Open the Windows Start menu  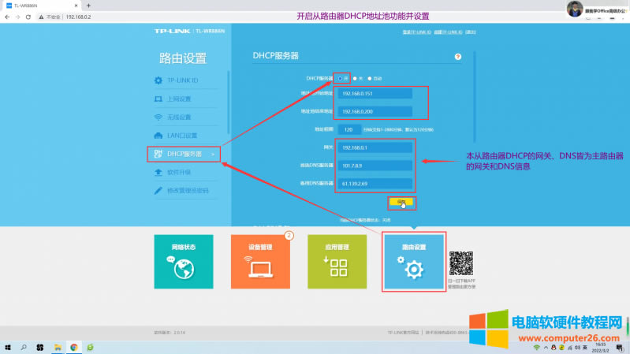[9, 347]
